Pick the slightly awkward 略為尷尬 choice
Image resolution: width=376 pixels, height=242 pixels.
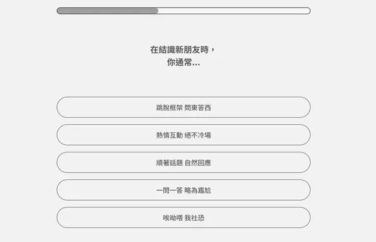(184, 190)
